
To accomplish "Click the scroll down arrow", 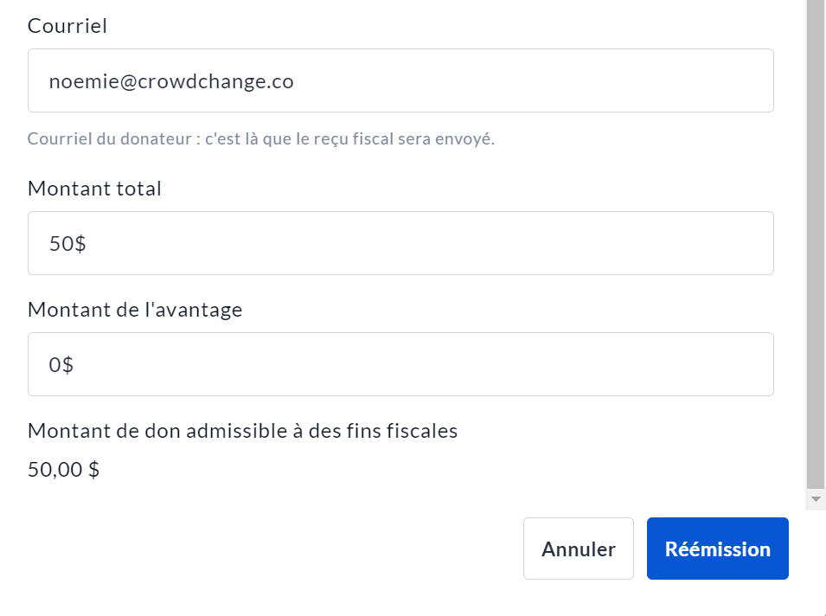I will [815, 499].
